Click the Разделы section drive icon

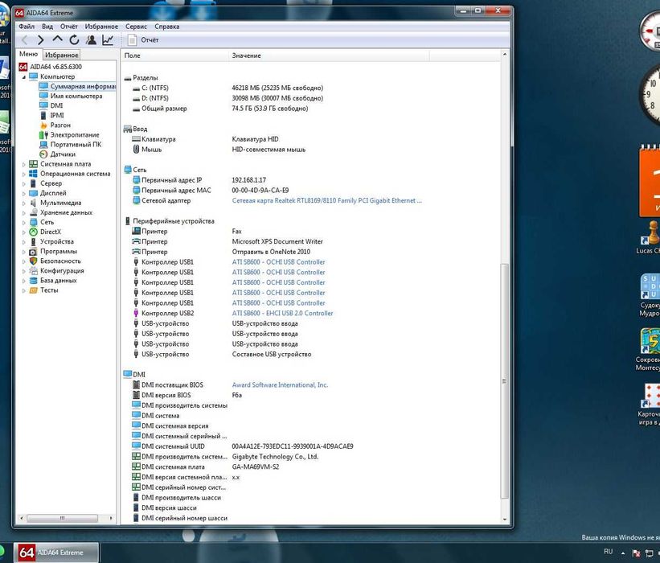click(x=128, y=78)
